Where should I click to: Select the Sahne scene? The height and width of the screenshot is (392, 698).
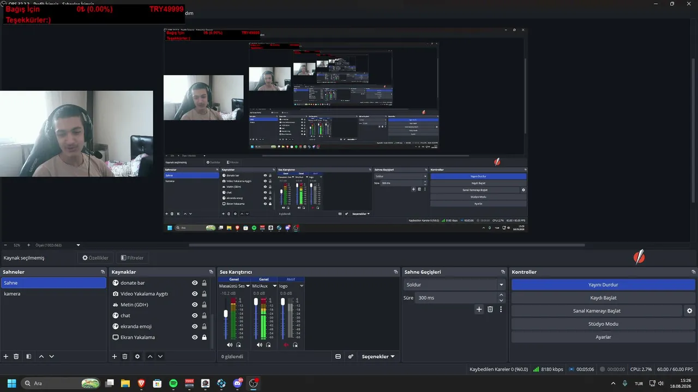click(x=53, y=283)
